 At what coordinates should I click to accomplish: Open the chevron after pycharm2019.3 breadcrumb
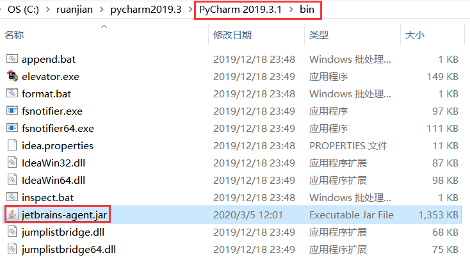point(190,10)
